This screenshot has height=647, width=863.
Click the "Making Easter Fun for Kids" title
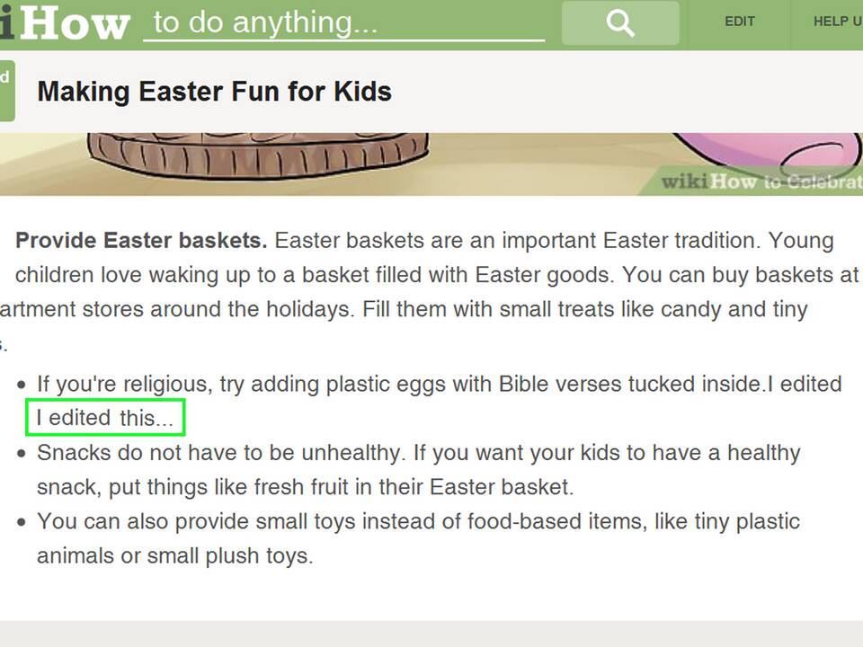(214, 92)
